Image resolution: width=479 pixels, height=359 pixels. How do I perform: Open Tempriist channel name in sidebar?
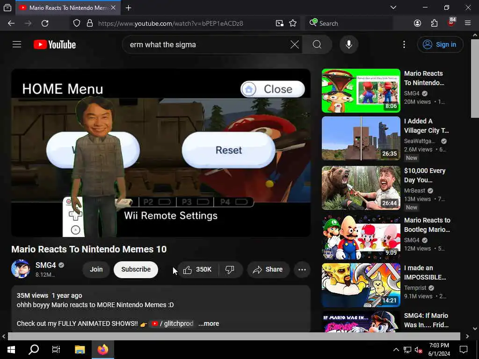(x=415, y=288)
